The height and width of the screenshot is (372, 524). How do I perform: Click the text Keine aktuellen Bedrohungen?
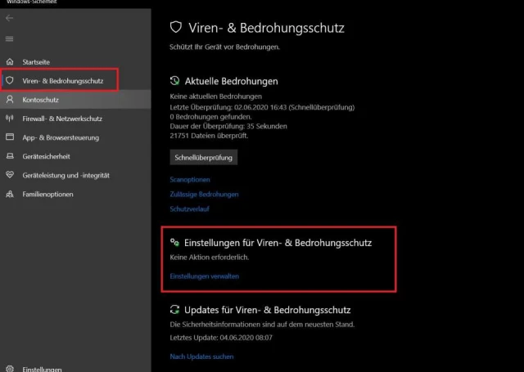[216, 96]
